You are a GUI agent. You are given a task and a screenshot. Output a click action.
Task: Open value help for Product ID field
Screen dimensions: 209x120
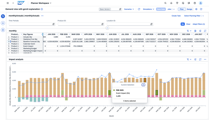(x=102, y=24)
